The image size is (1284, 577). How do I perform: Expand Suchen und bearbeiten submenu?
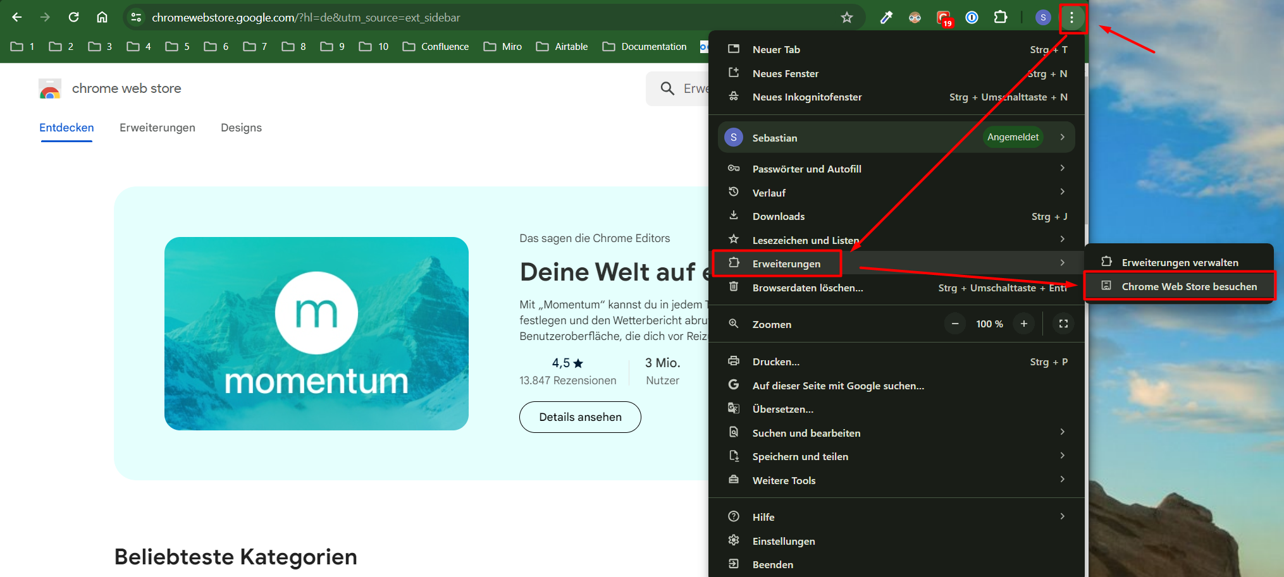[x=897, y=433]
